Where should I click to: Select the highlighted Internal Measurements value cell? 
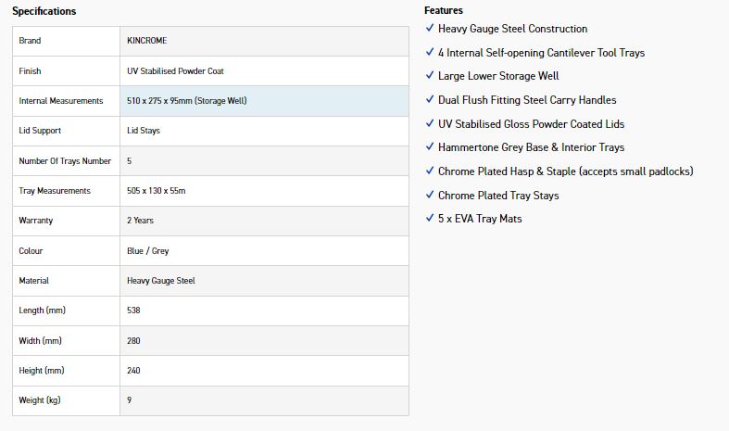point(264,101)
